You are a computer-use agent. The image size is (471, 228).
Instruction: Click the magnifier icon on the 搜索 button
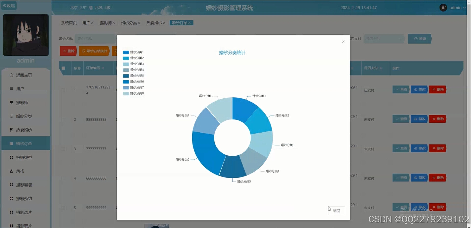pos(414,39)
